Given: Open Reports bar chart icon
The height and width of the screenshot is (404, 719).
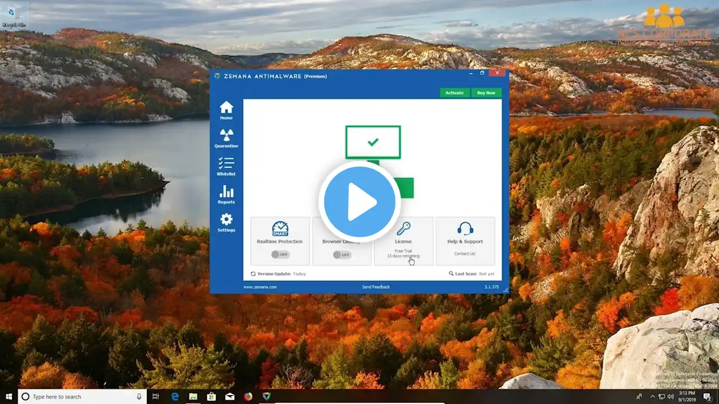Looking at the screenshot, I should [x=226, y=191].
